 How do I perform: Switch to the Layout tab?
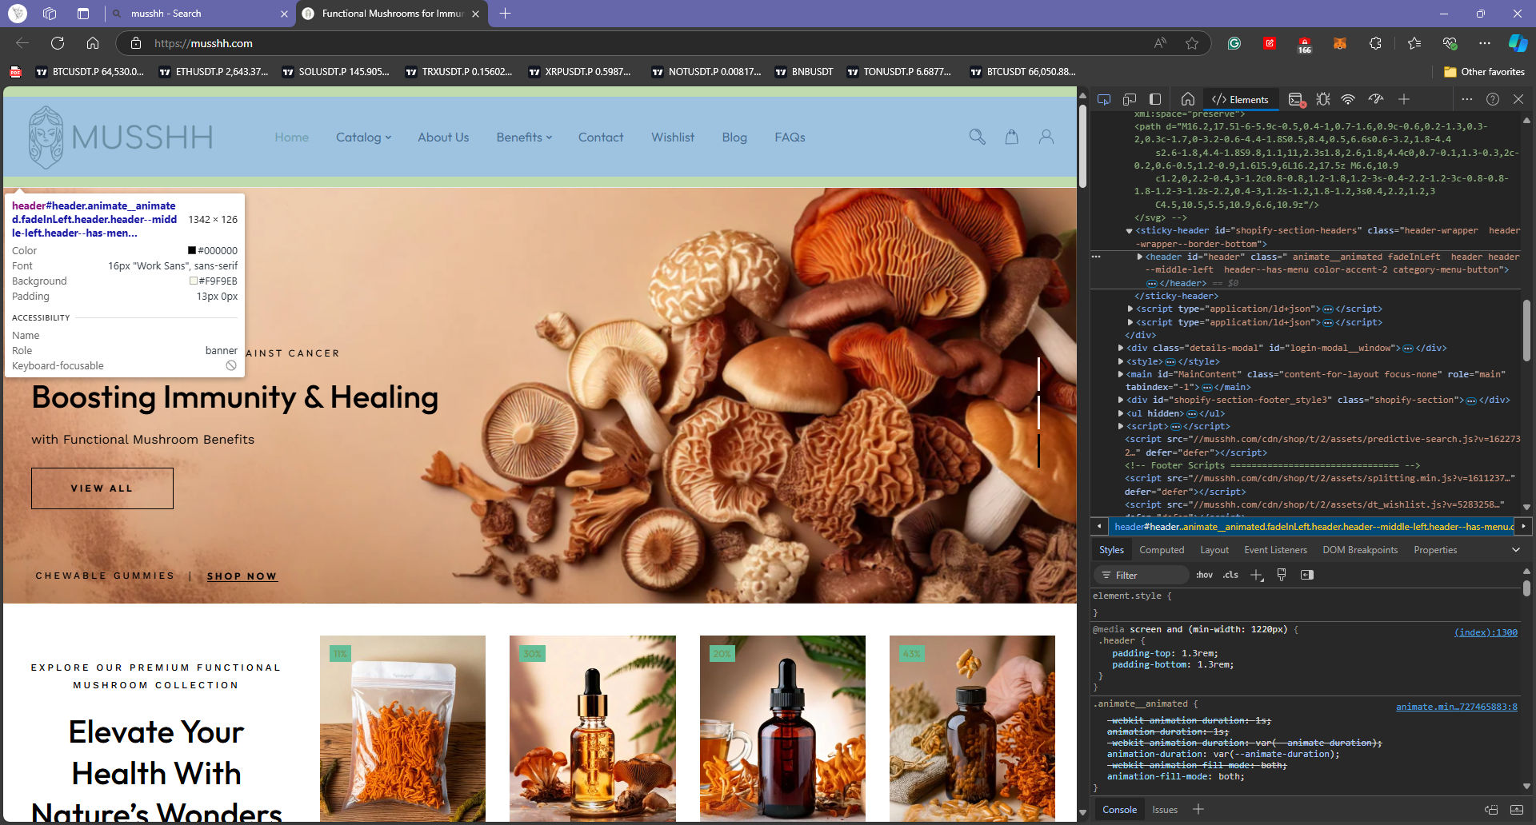(x=1214, y=550)
